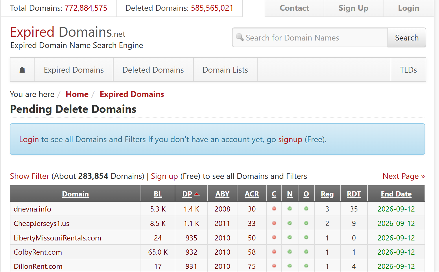Click the red DP sort arrow
This screenshot has height=272, width=439.
tap(197, 194)
